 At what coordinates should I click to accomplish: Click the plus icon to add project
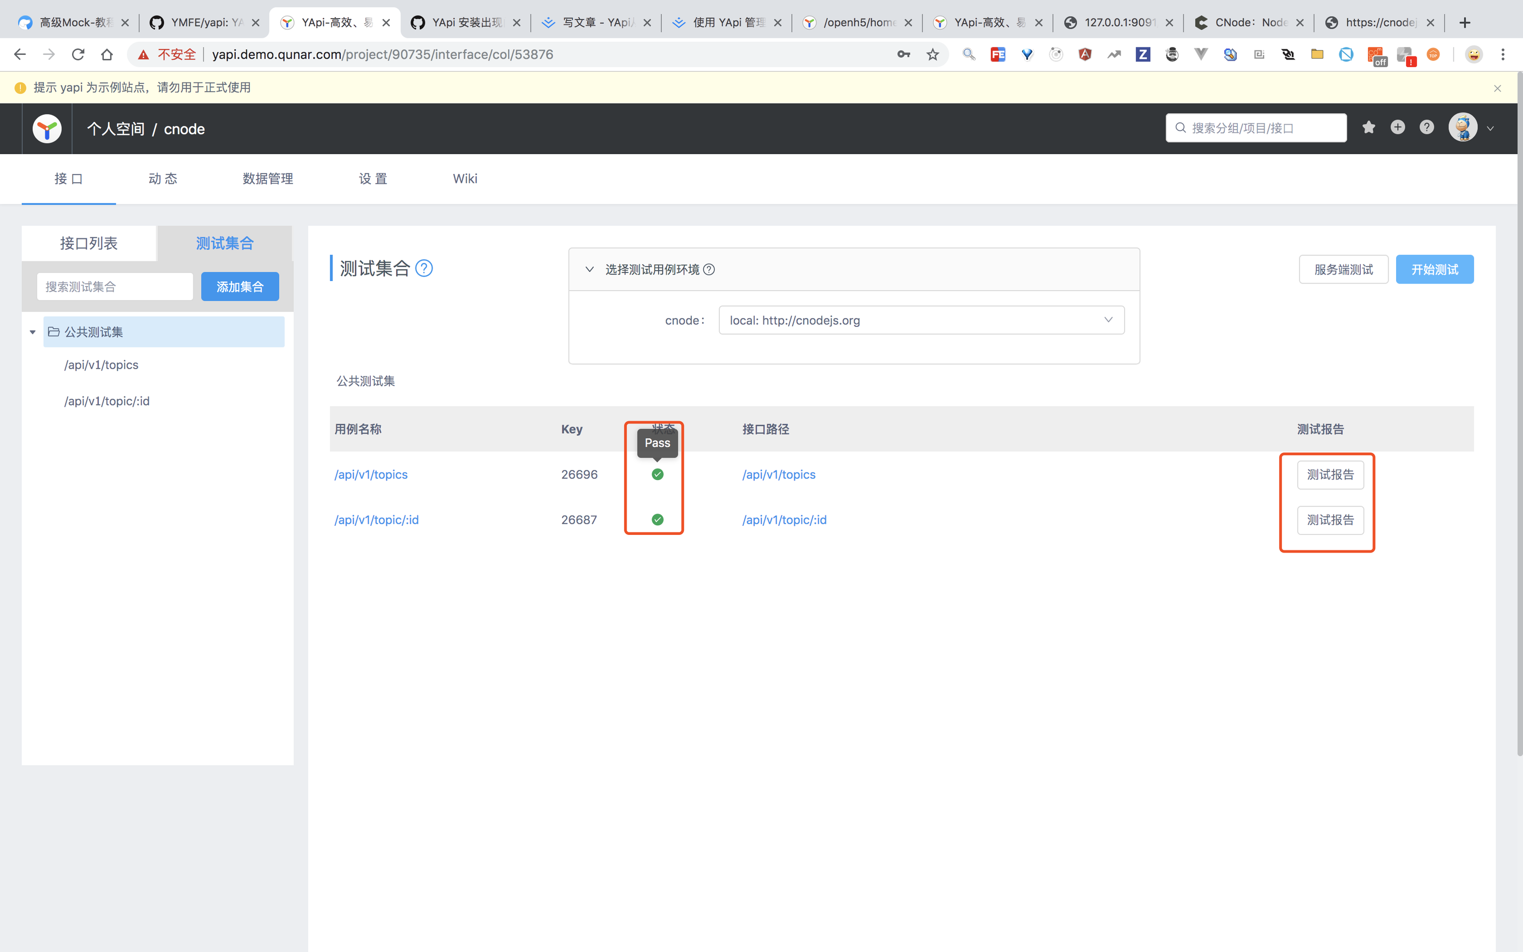point(1398,128)
